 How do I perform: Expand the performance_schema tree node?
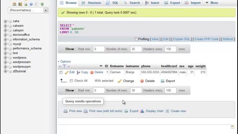click(x=6, y=49)
